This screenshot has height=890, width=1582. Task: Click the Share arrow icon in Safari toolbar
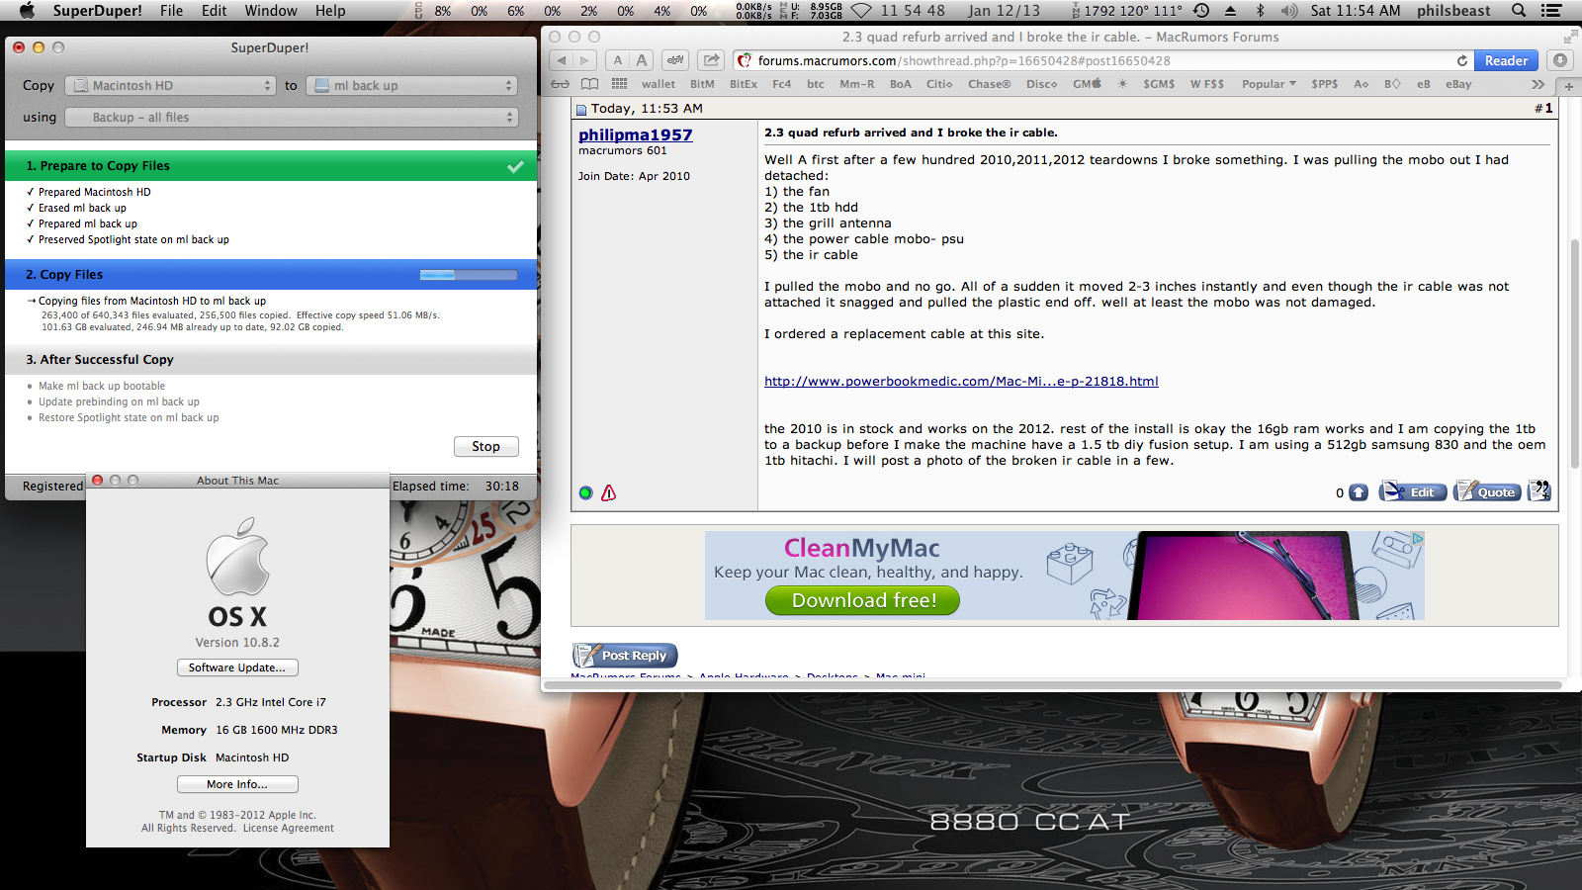[711, 60]
